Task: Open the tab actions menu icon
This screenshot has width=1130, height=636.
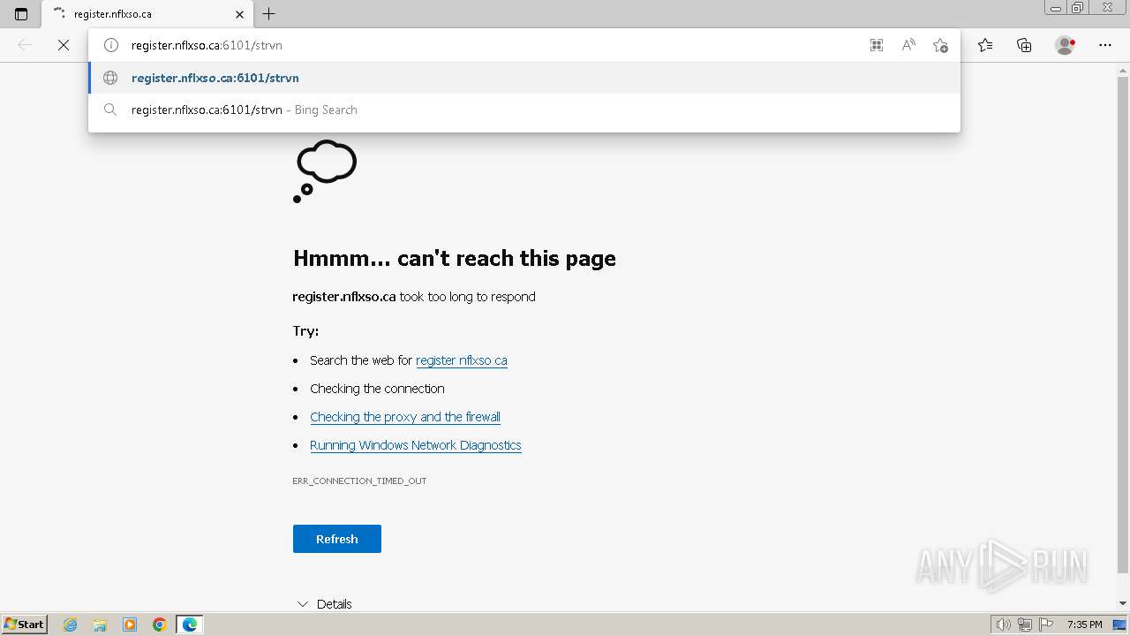Action: [x=21, y=14]
